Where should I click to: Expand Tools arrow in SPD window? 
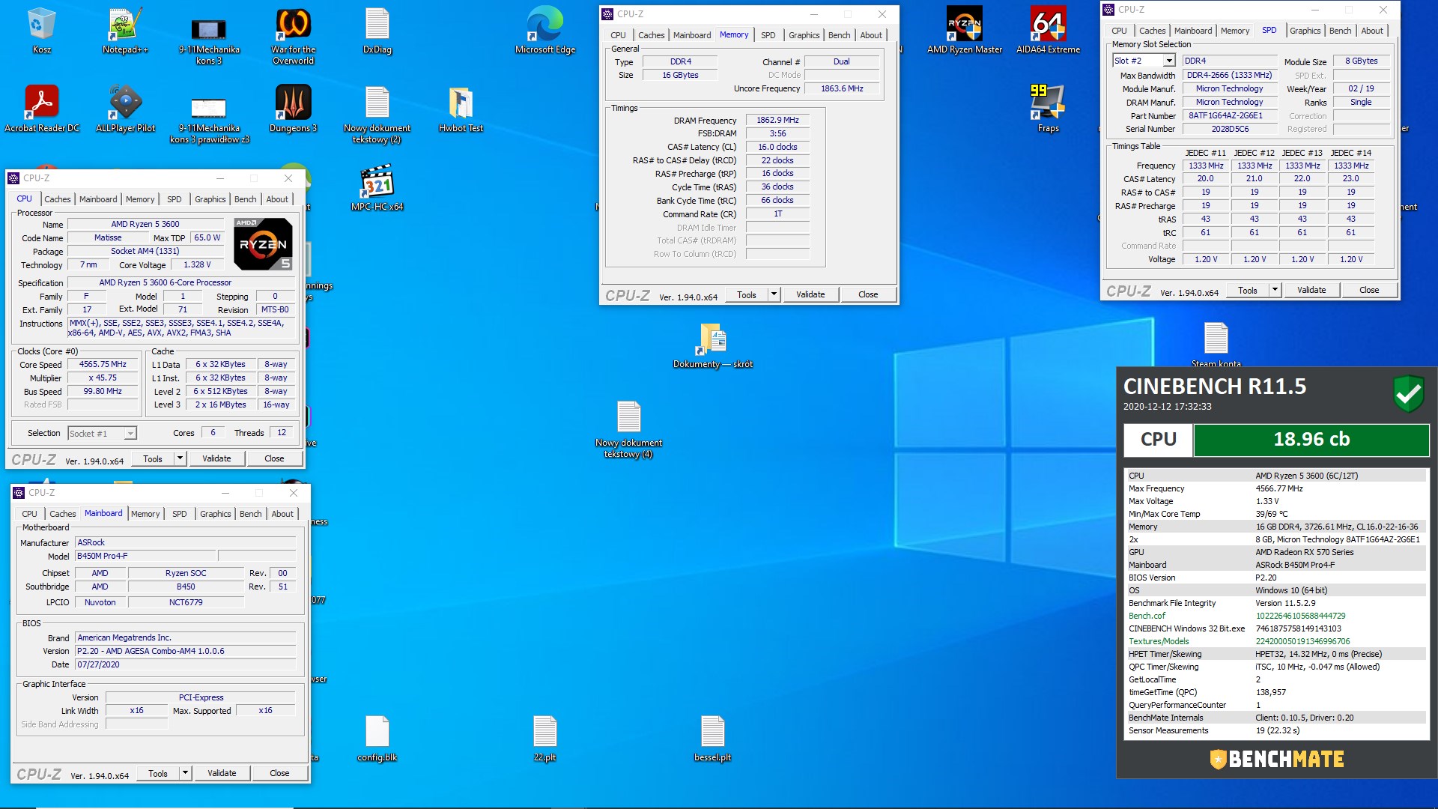1275,289
